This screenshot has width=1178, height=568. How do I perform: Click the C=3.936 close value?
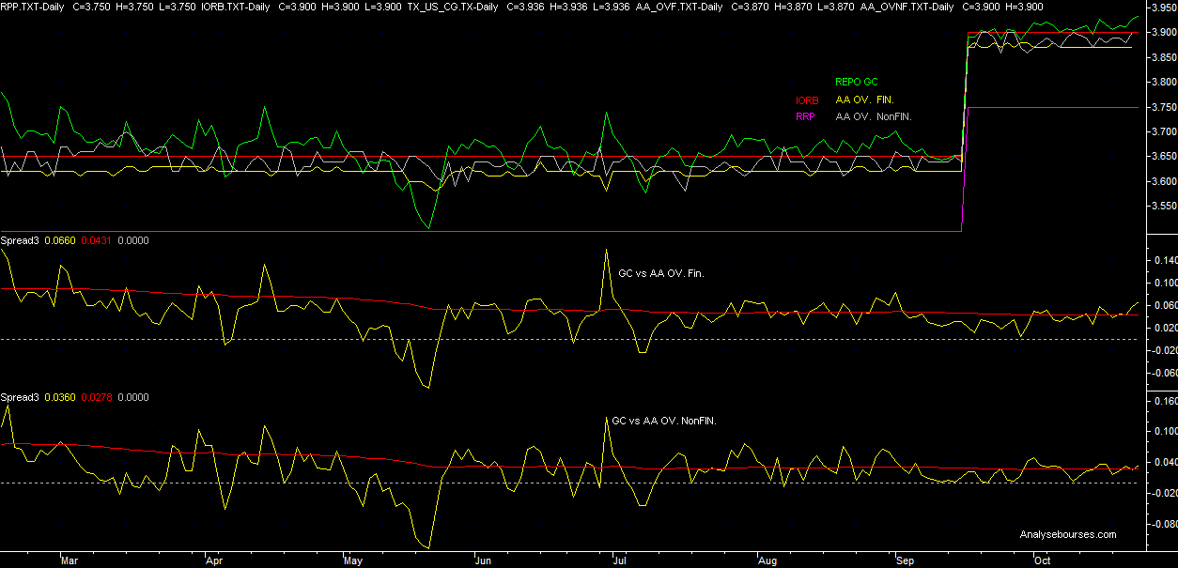coord(524,6)
